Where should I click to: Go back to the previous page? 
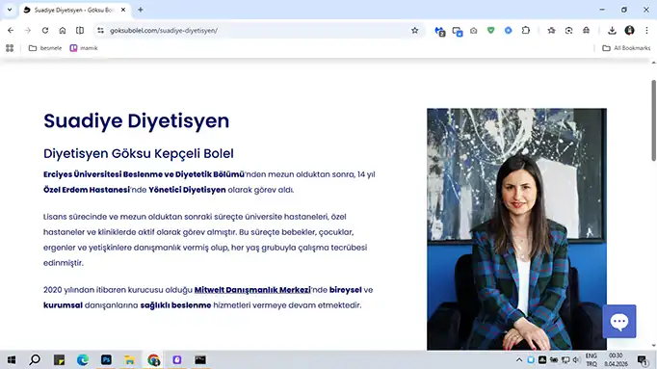tap(11, 30)
